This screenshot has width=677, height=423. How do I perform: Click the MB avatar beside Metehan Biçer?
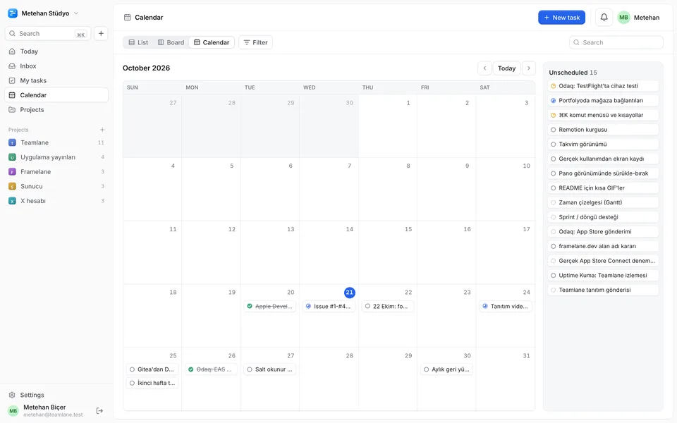(x=13, y=410)
